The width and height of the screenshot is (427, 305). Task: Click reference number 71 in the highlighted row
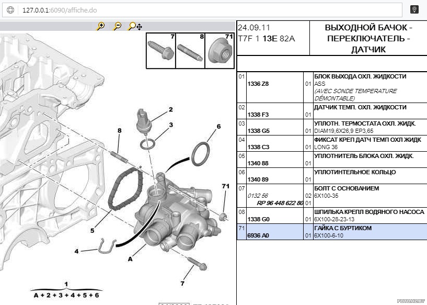tap(241, 228)
